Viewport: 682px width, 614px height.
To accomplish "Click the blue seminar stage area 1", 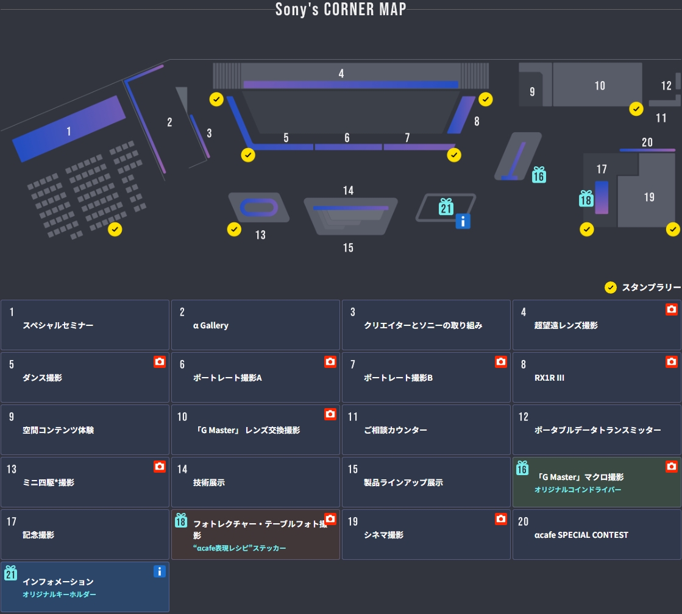I will pos(68,129).
